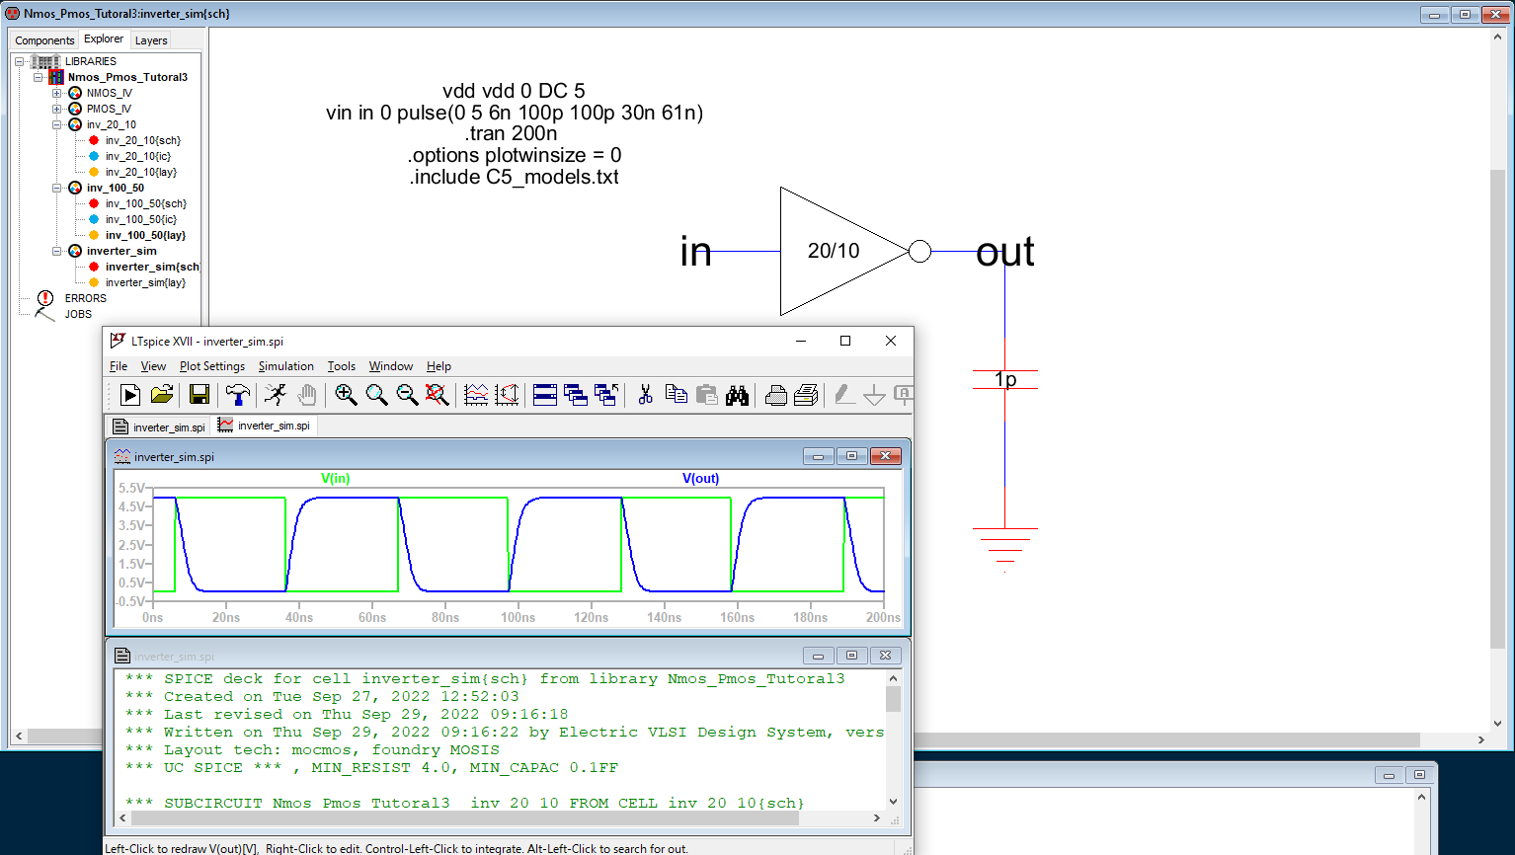This screenshot has width=1515, height=855.
Task: Click the ERRORS node in explorer
Action: 85,298
